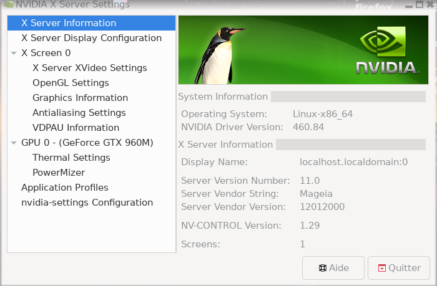Click the NVIDIA logo in the banner
Image resolution: width=437 pixels, height=286 pixels.
tap(388, 50)
